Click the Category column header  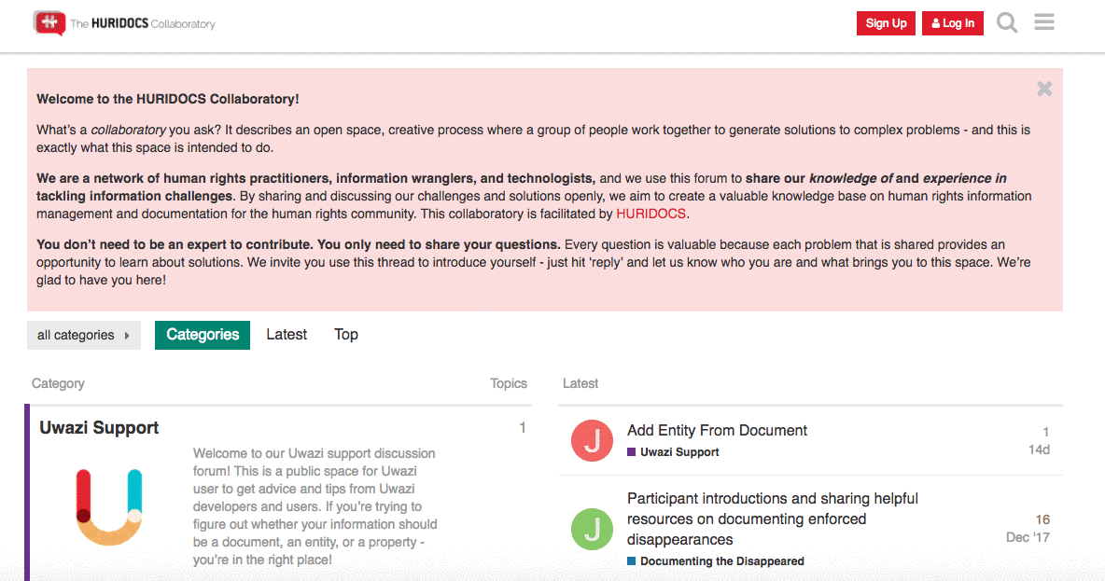(58, 383)
